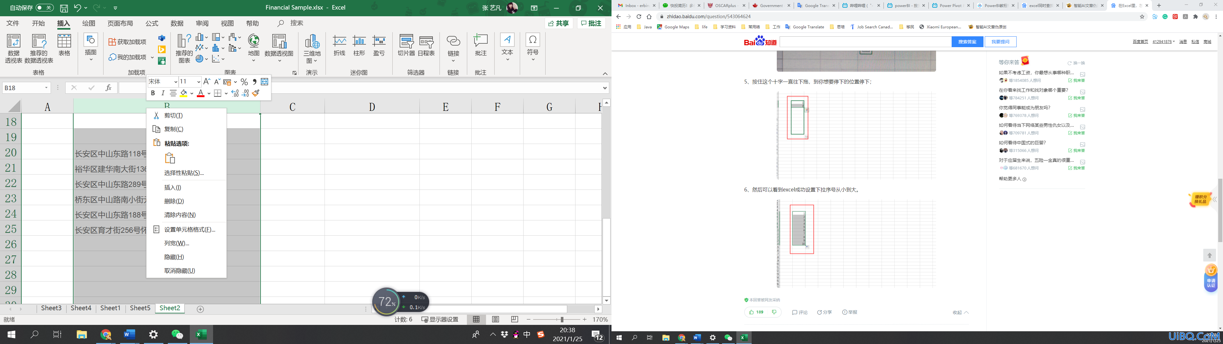
Task: Click 获取加载项 get add-ins button
Action: [128, 42]
